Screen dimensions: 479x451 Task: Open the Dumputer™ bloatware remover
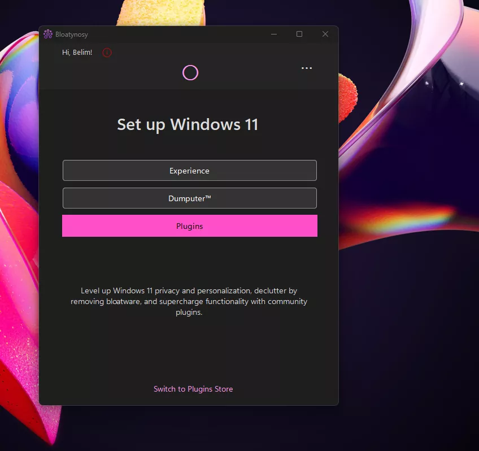189,198
